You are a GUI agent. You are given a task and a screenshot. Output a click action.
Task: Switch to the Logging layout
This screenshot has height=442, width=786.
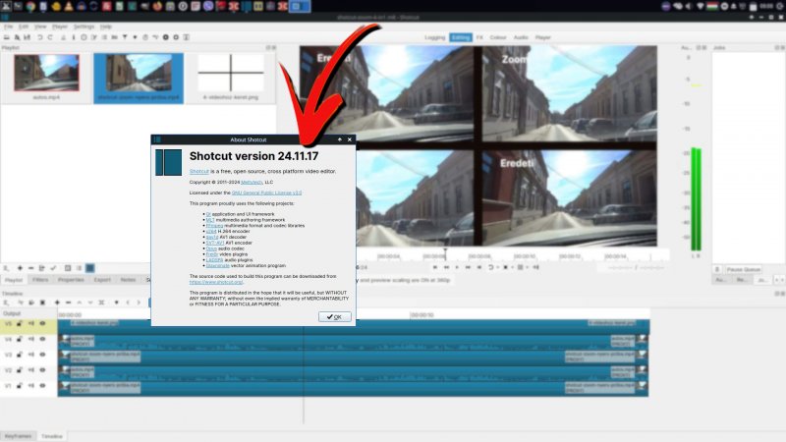coord(434,37)
